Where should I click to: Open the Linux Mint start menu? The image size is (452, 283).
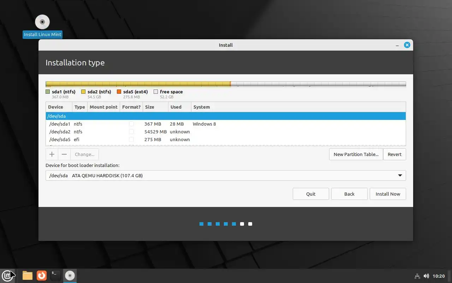[7, 275]
